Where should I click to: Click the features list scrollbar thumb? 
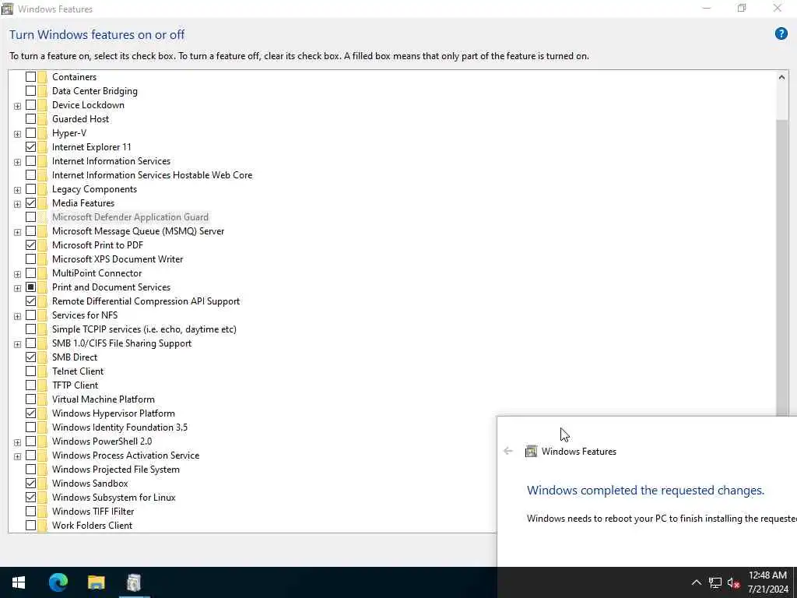(x=781, y=267)
